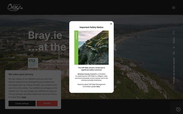Click 'Winner of Best Con...' award text
Viewport: 183px width, 114px height.
tap(56, 61)
